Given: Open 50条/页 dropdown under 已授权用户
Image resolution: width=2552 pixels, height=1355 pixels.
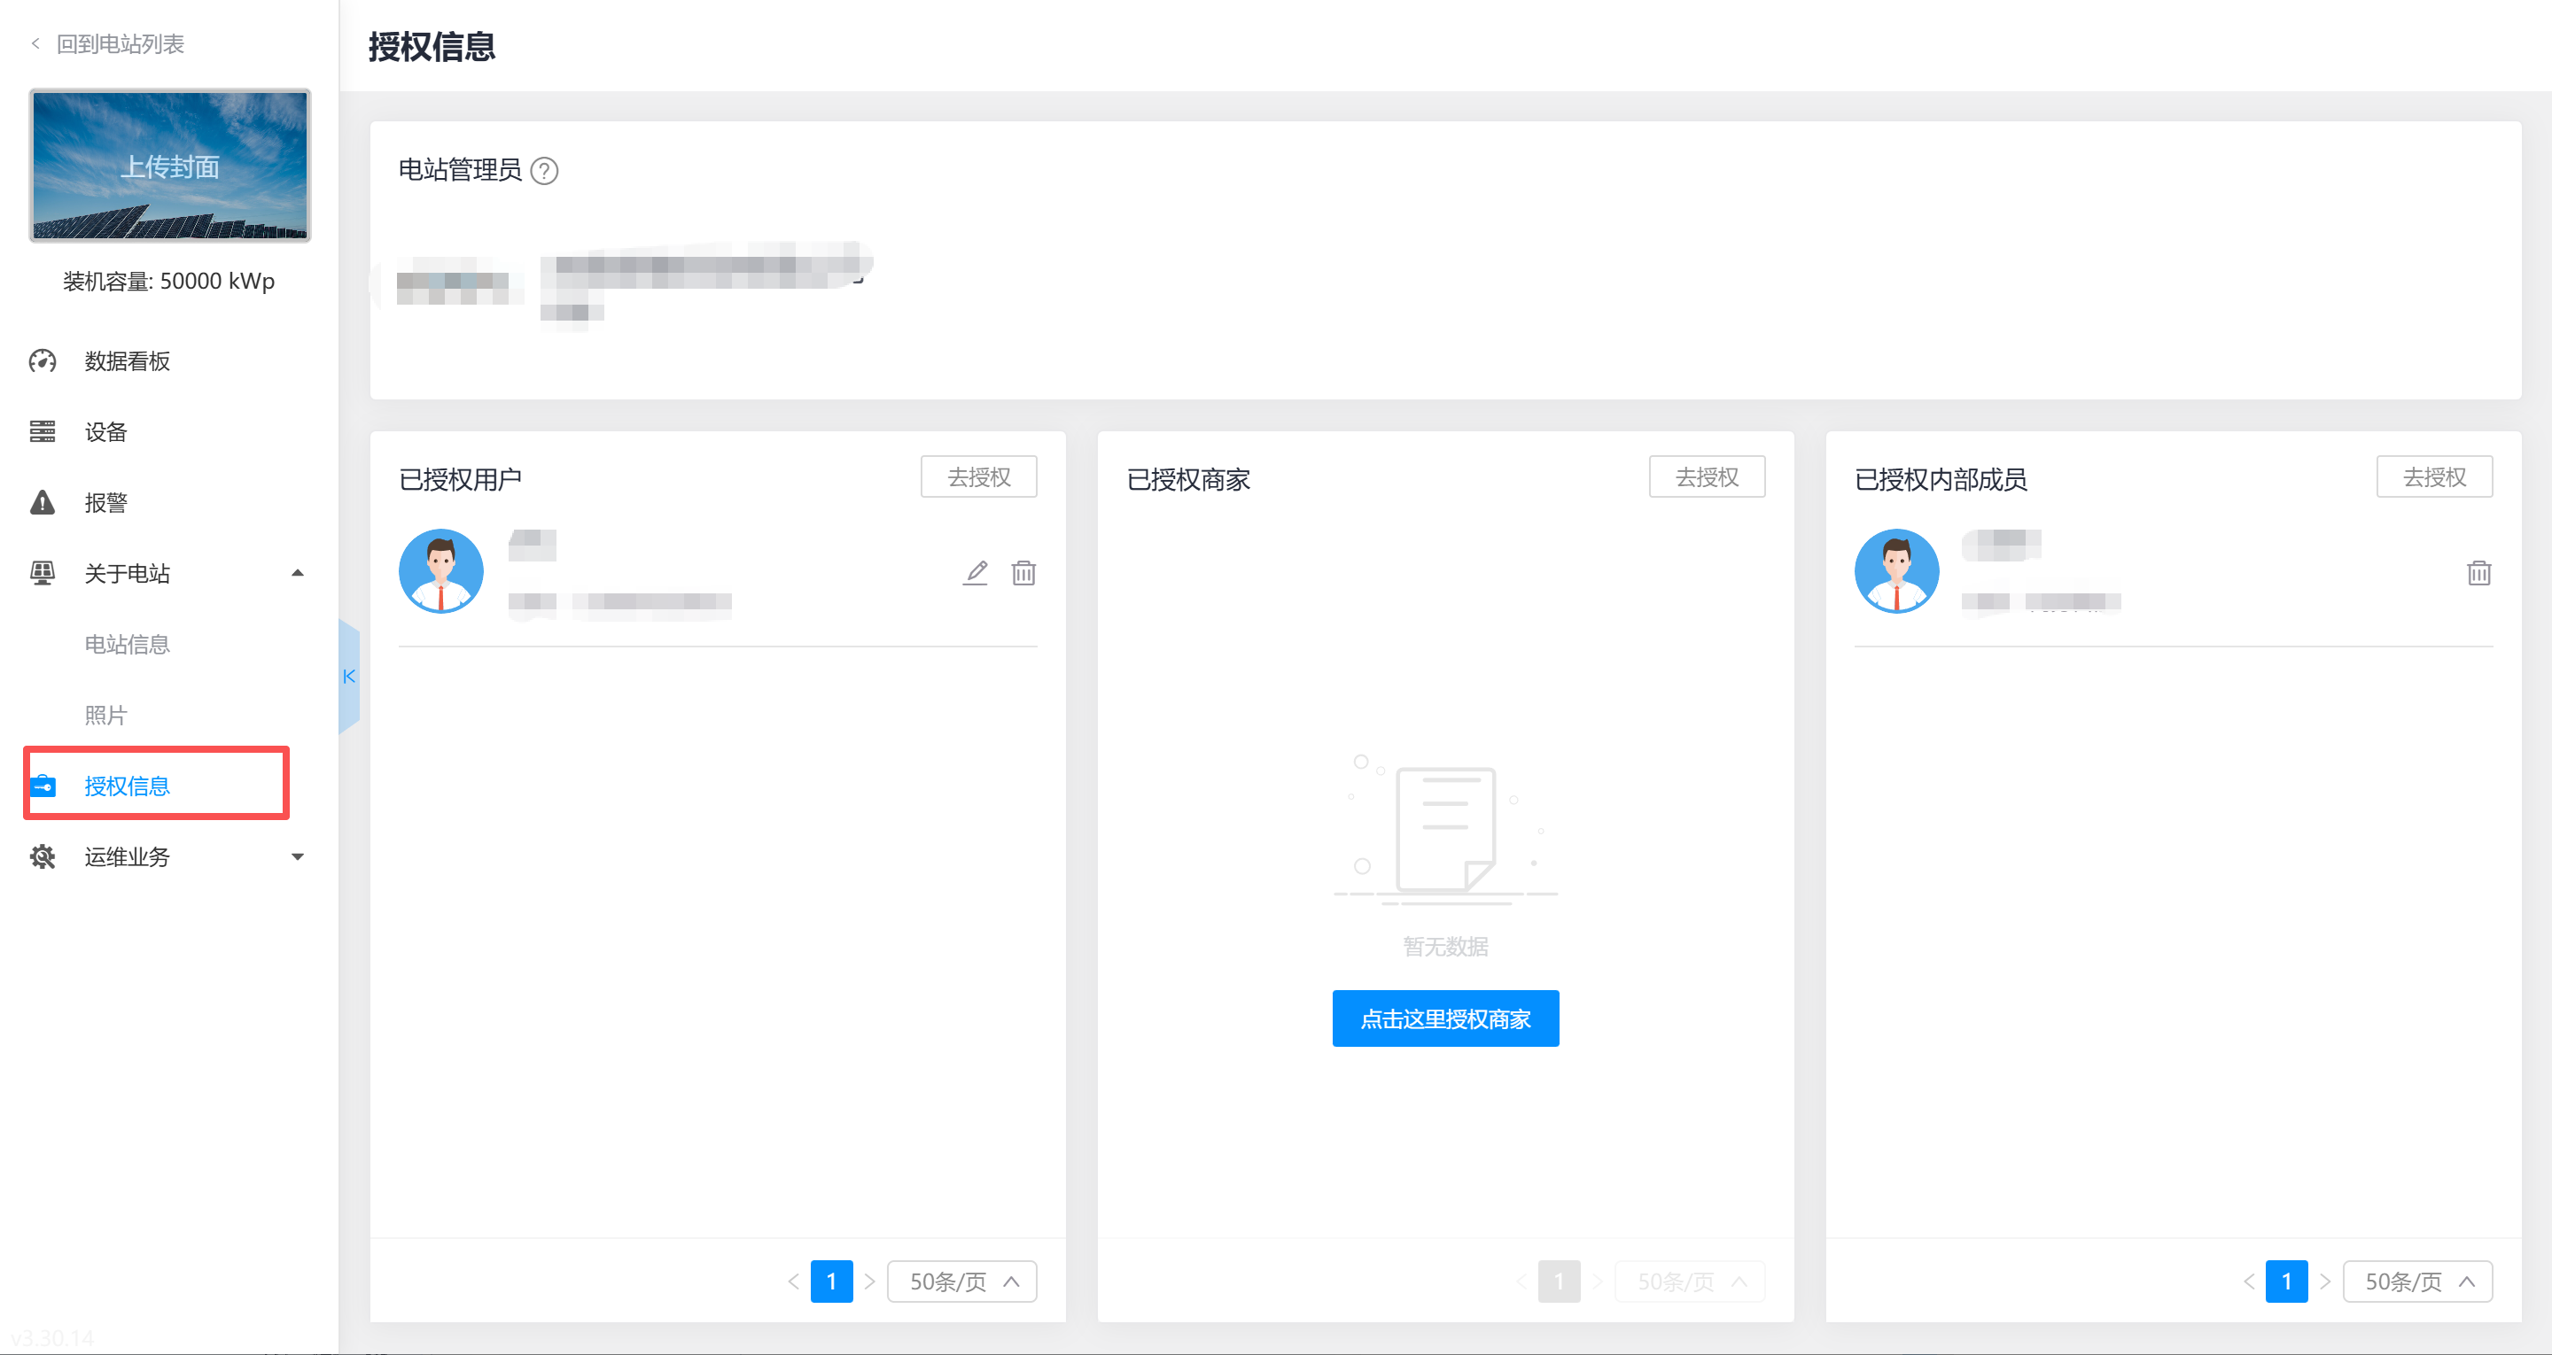Looking at the screenshot, I should [962, 1281].
